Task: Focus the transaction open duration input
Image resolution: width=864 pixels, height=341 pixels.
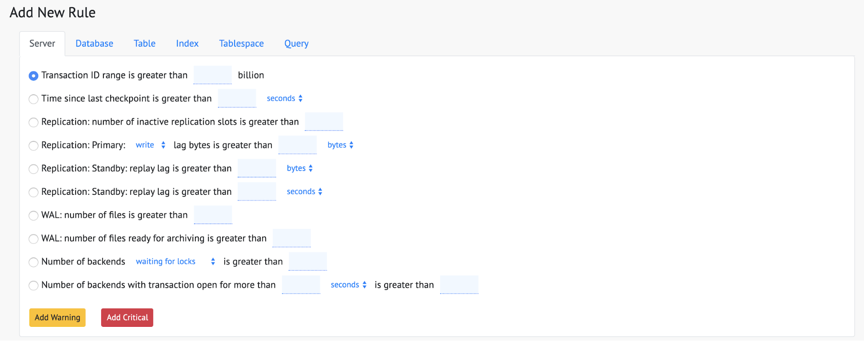Action: coord(301,285)
